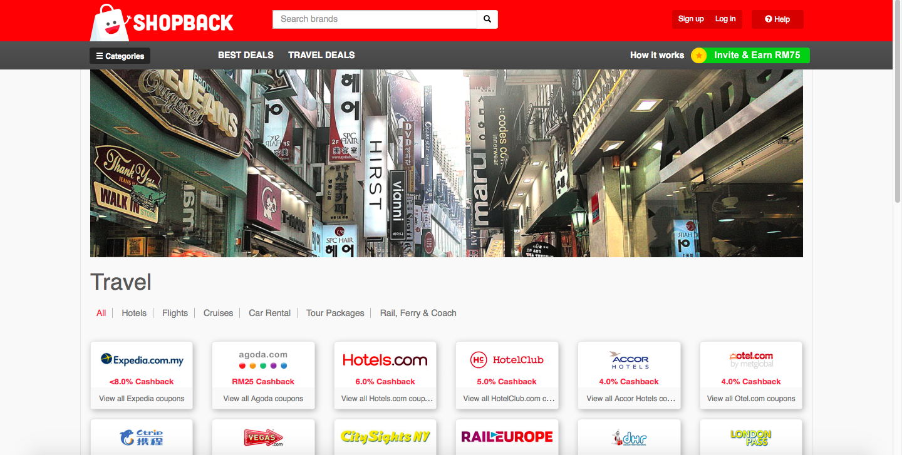Open the Rail Europe logo card
The width and height of the screenshot is (902, 455).
click(x=507, y=437)
